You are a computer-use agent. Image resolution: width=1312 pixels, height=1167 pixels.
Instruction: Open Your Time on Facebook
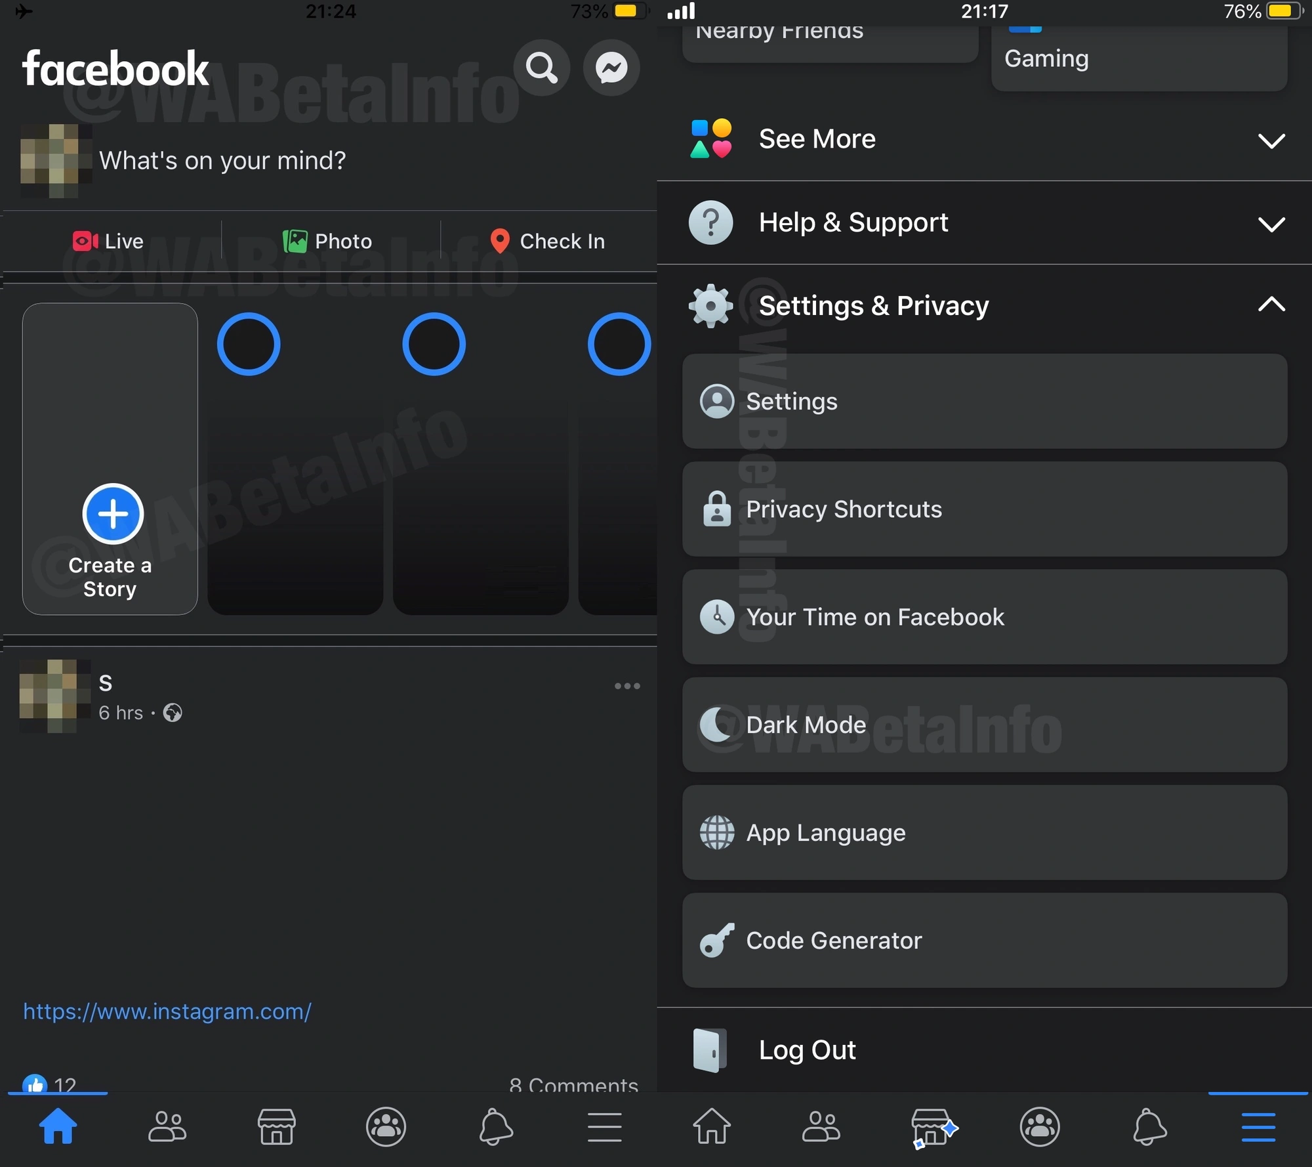click(x=985, y=616)
